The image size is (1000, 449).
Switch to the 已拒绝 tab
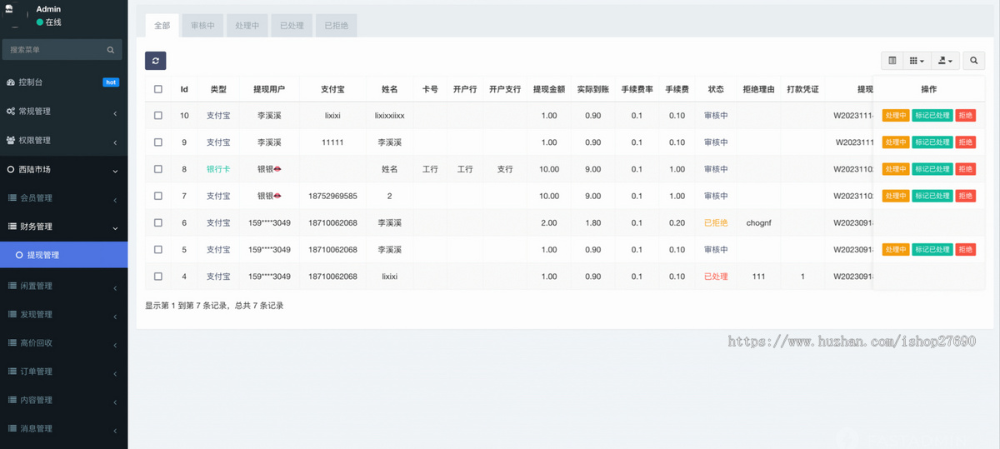[x=337, y=26]
